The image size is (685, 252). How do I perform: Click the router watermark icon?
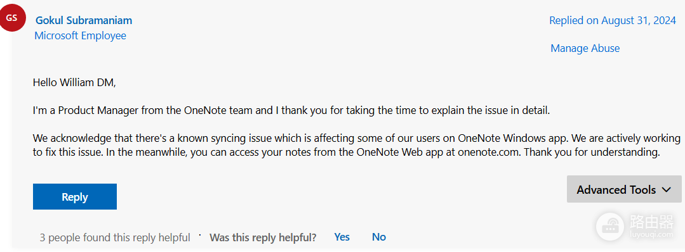click(x=610, y=225)
